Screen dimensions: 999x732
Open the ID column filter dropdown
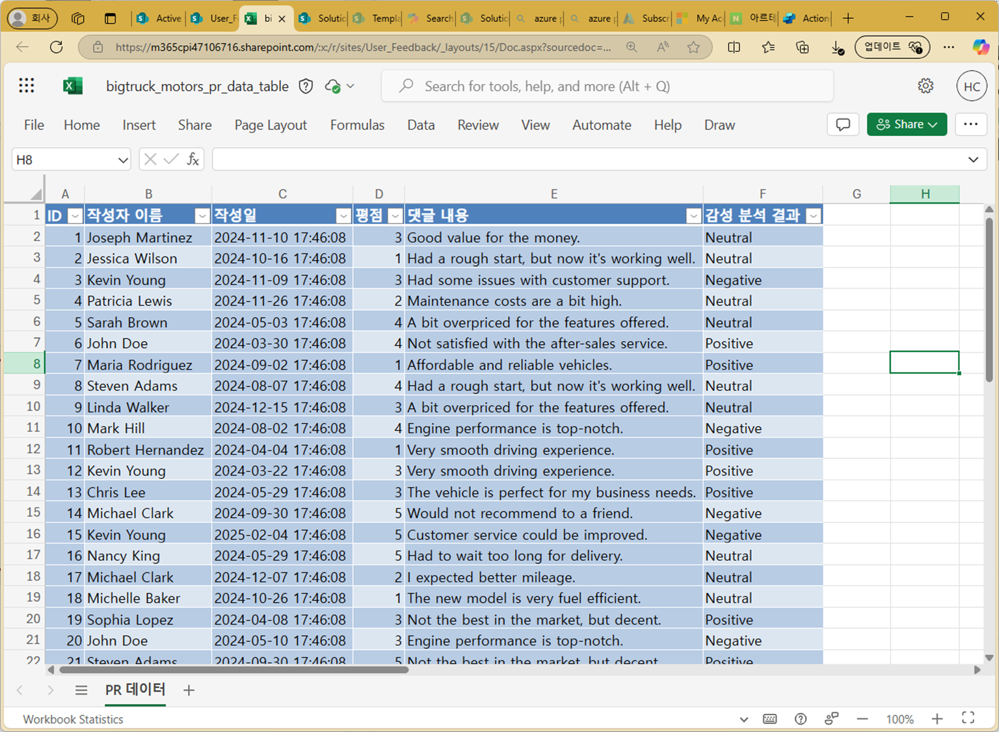75,215
